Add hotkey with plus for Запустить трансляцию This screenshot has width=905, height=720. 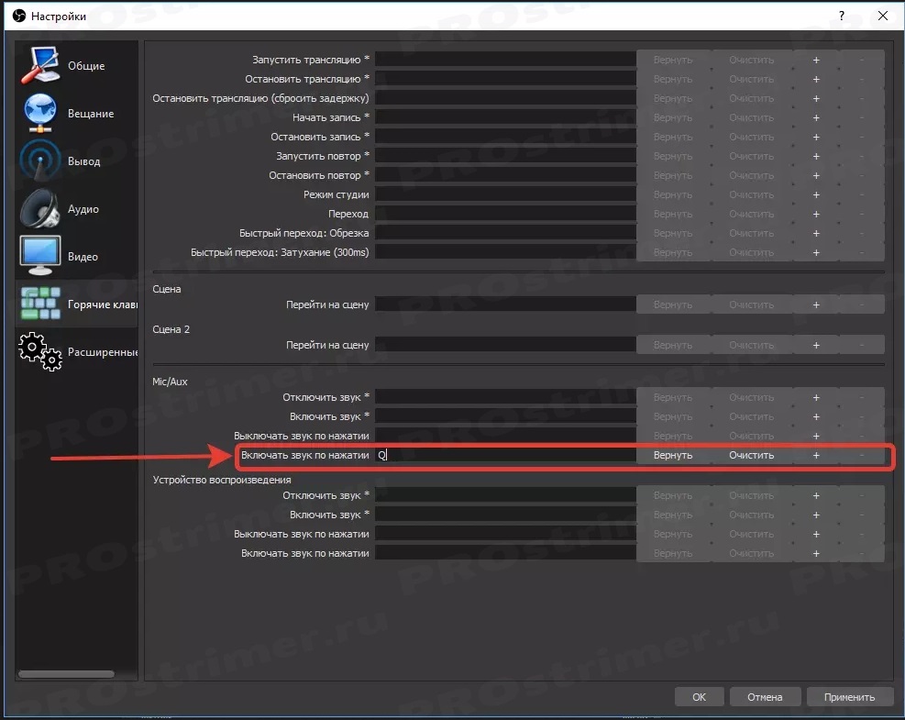tap(816, 60)
